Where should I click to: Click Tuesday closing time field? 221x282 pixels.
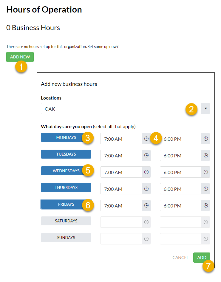[x=180, y=155]
